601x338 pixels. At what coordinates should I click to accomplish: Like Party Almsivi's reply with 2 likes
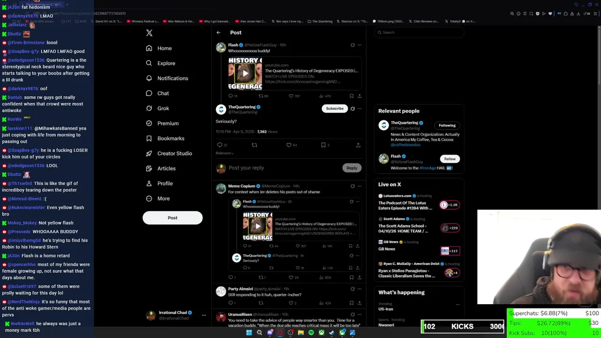[293, 303]
